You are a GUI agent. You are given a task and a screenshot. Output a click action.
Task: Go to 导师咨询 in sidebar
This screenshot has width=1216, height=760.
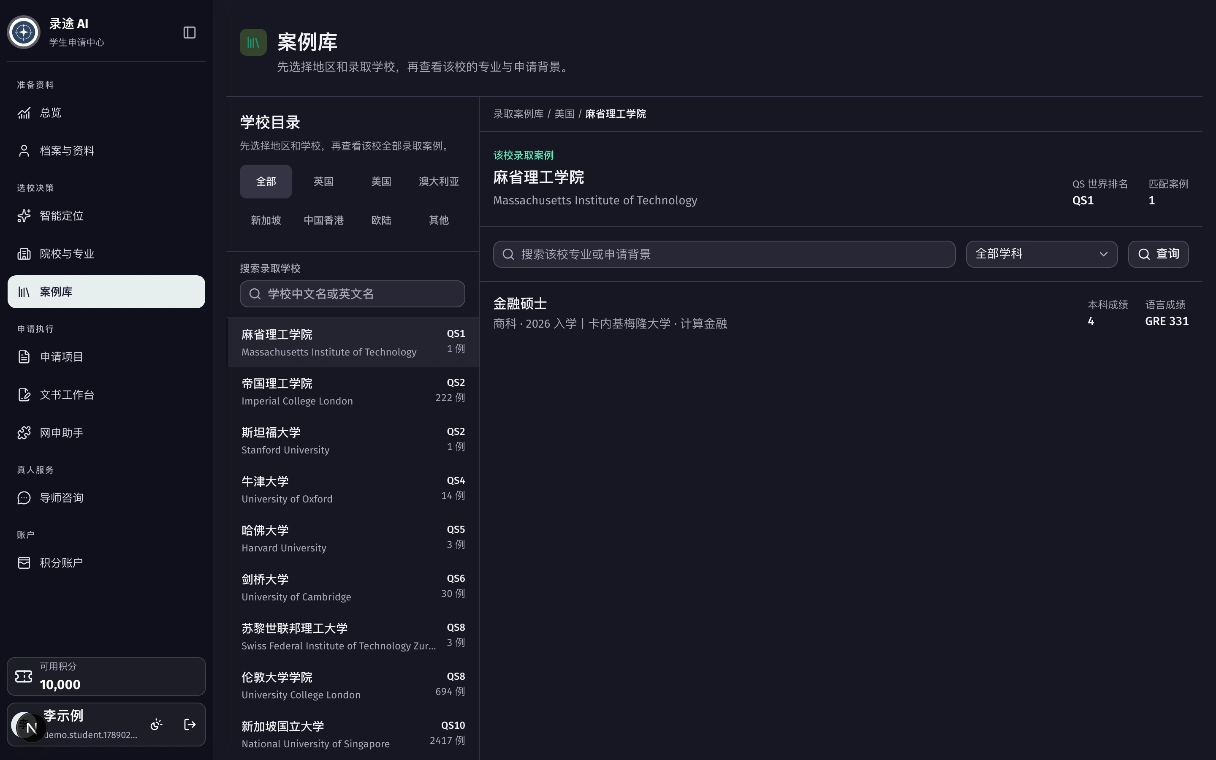point(106,498)
